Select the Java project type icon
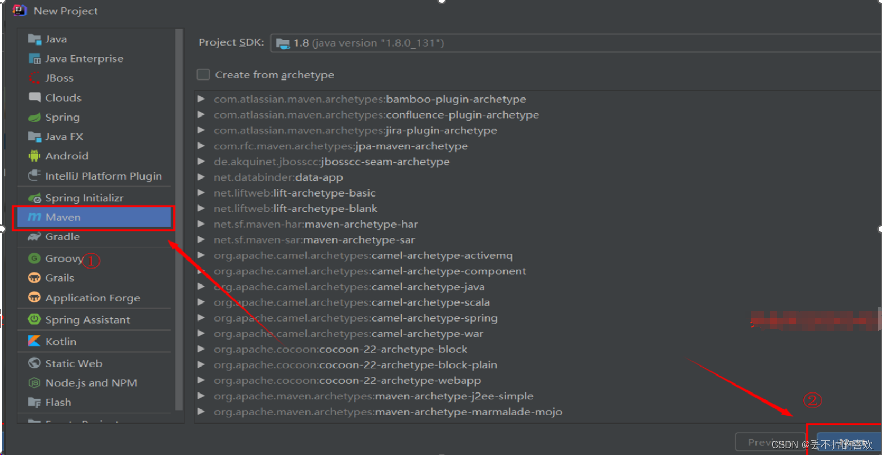882x455 pixels. pos(34,39)
